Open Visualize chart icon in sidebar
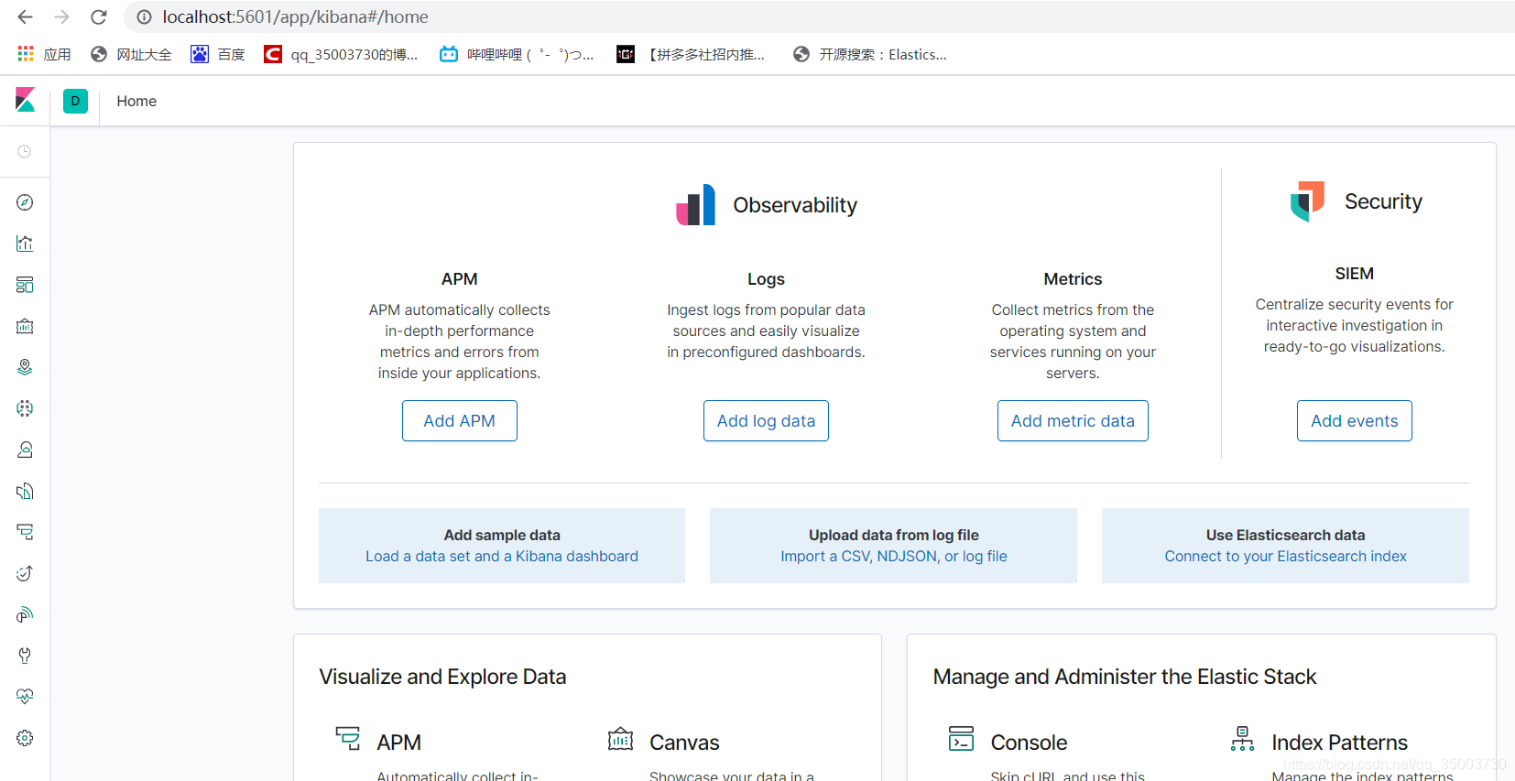Viewport: 1515px width, 781px height. click(25, 244)
